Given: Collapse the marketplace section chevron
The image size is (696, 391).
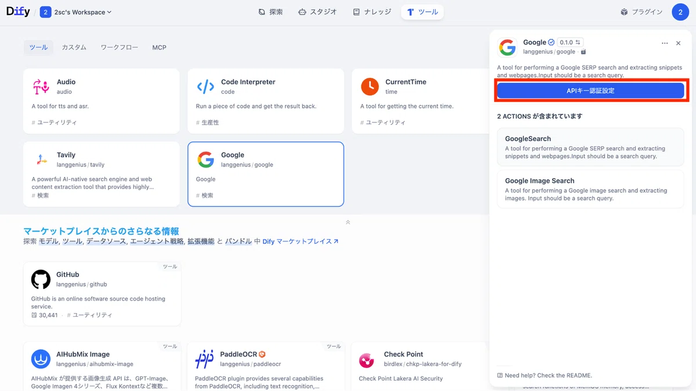Looking at the screenshot, I should (347, 222).
